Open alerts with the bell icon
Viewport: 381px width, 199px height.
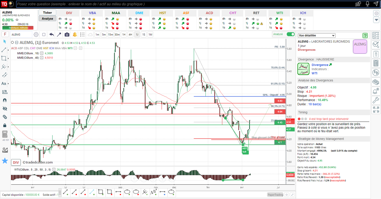coord(75,35)
